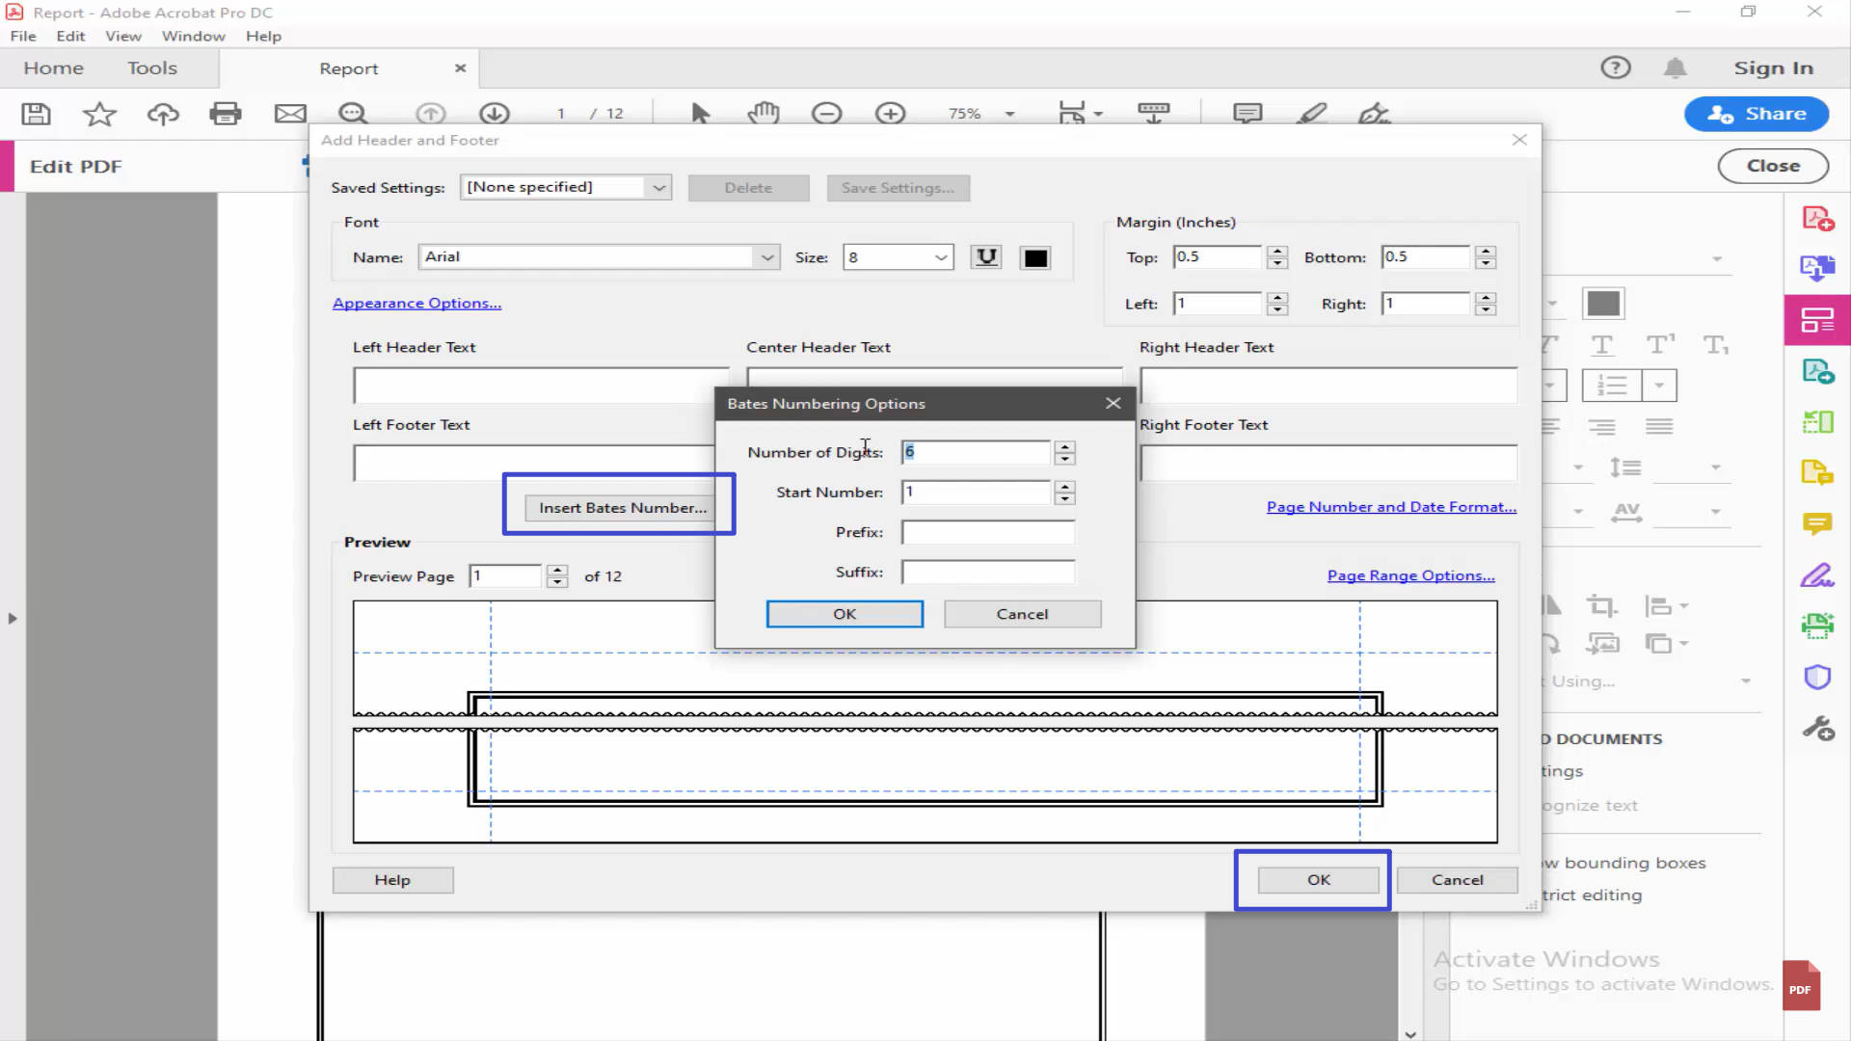The height and width of the screenshot is (1041, 1851).
Task: Switch to the Home tab
Action: pos(53,68)
